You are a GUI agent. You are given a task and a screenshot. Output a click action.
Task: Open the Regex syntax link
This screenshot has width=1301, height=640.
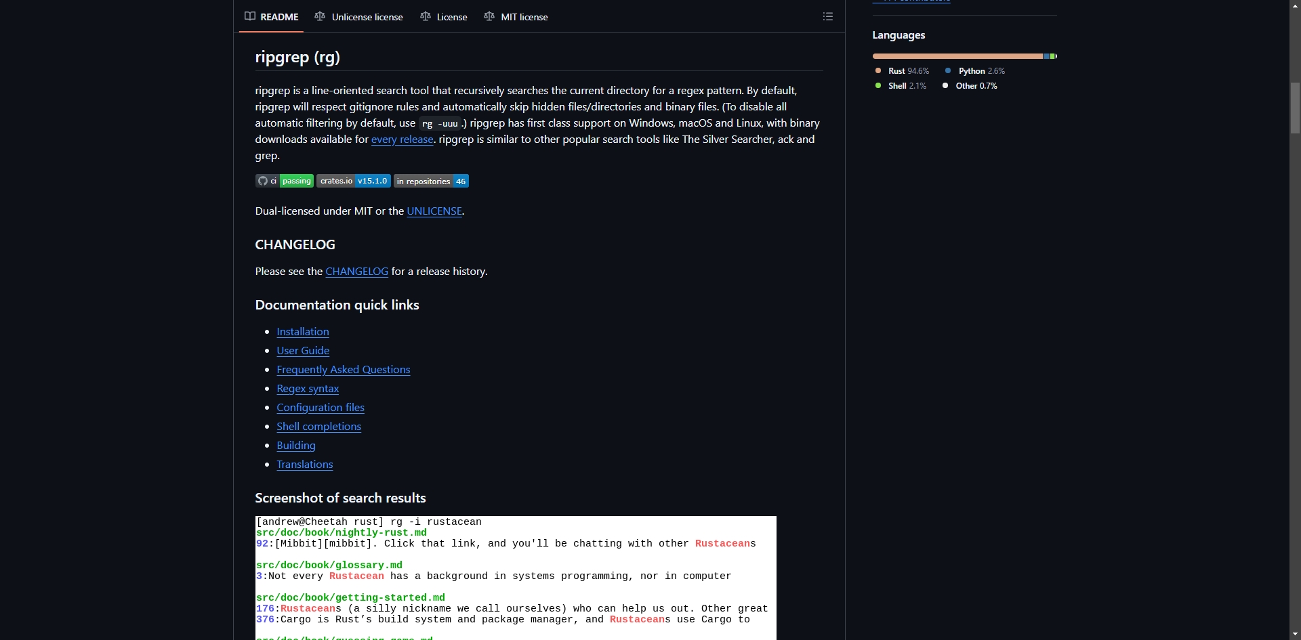pyautogui.click(x=308, y=388)
